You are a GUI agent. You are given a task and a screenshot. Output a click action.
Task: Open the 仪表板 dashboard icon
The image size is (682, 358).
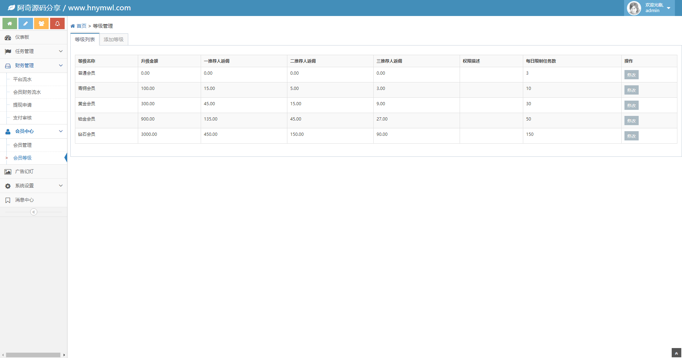[x=8, y=37]
